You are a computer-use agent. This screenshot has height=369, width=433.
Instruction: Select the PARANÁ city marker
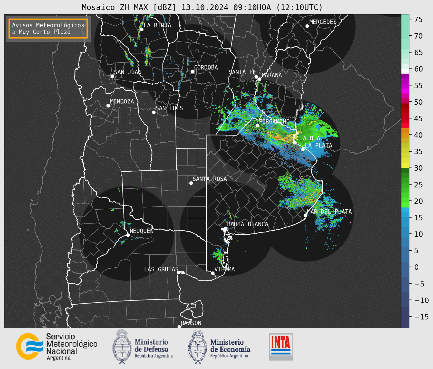(259, 79)
